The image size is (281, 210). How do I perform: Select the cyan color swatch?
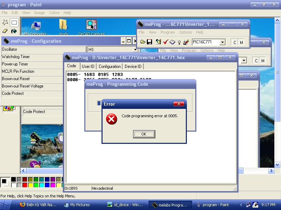click(x=41, y=185)
